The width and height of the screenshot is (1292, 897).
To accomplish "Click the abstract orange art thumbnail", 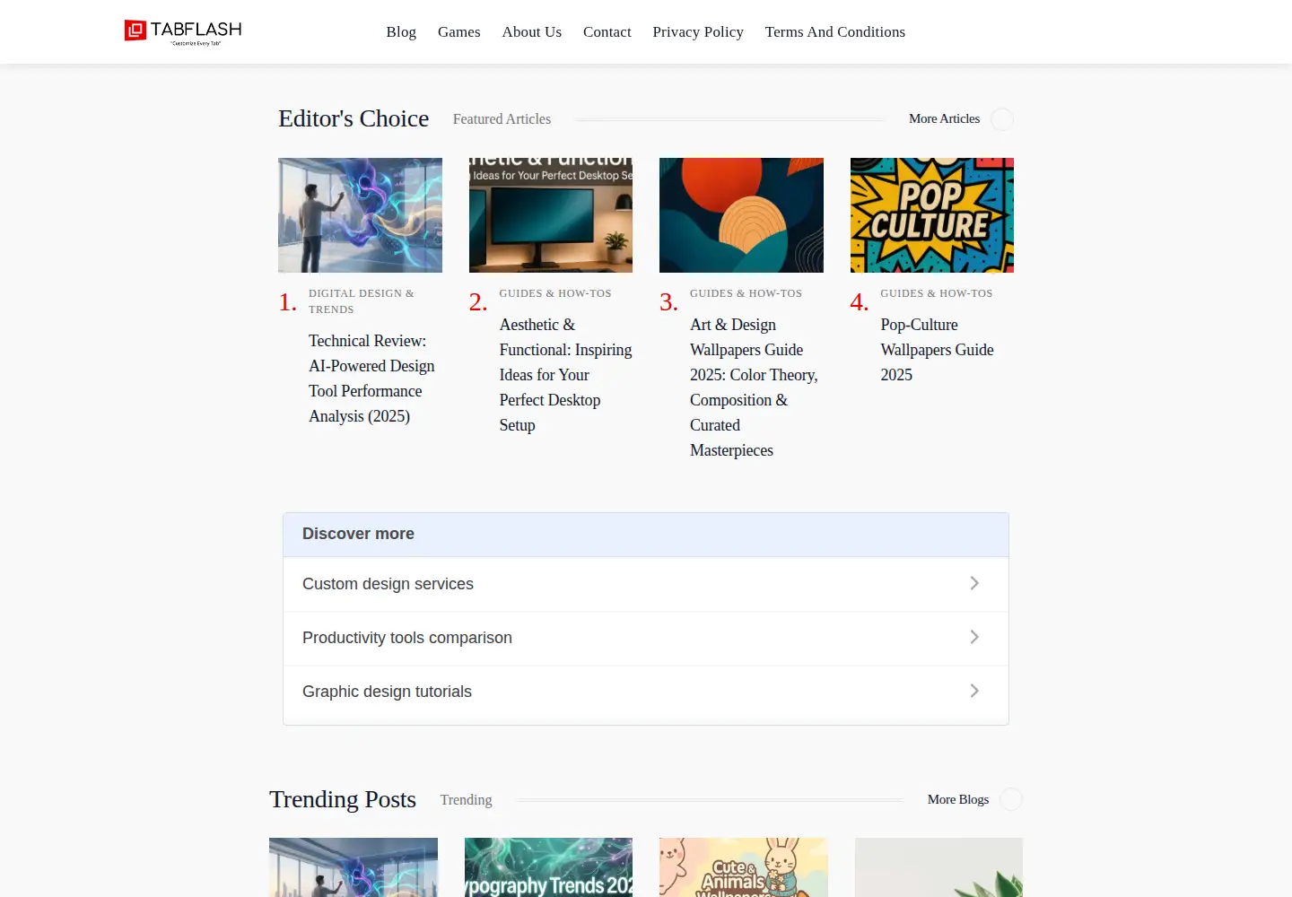I will [x=741, y=215].
